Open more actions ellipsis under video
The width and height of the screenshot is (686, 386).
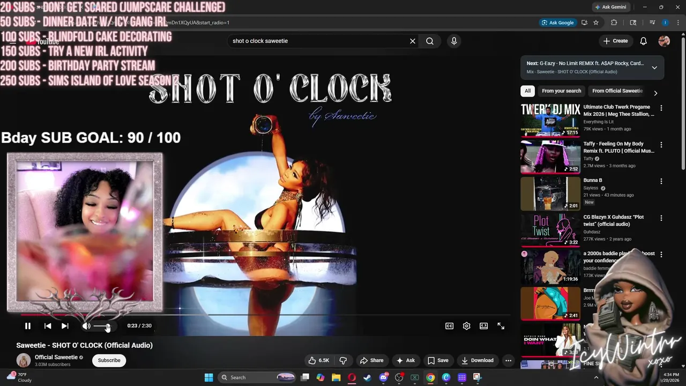coord(509,360)
